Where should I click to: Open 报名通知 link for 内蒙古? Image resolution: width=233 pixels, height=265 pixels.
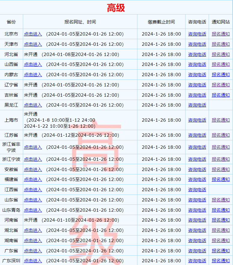[x=221, y=75]
